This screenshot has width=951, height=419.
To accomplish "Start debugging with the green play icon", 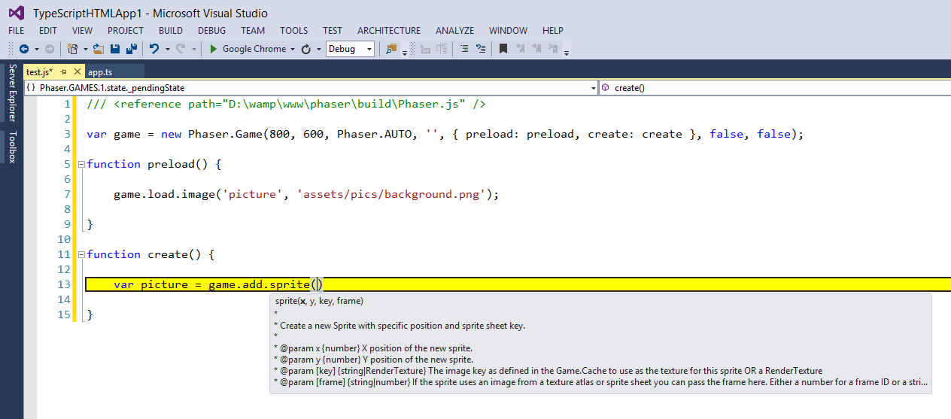I will (x=214, y=49).
